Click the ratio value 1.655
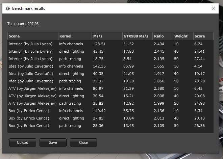 [159, 66]
